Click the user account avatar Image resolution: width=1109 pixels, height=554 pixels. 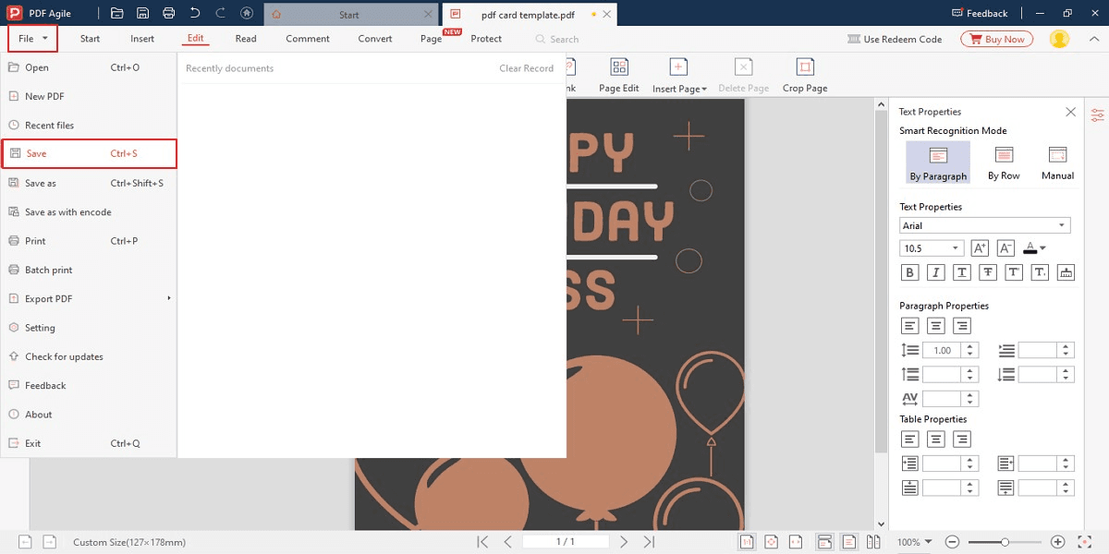[x=1059, y=39]
